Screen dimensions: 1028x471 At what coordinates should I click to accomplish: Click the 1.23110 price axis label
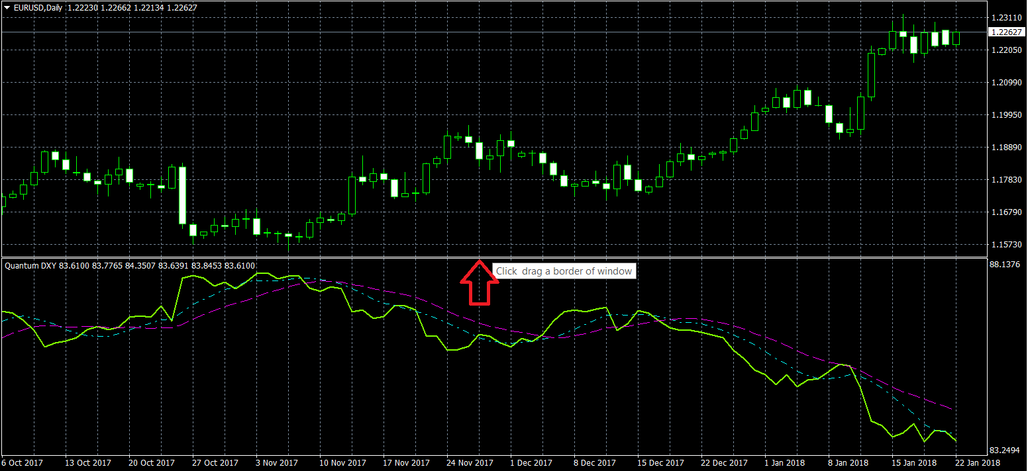coord(1005,18)
